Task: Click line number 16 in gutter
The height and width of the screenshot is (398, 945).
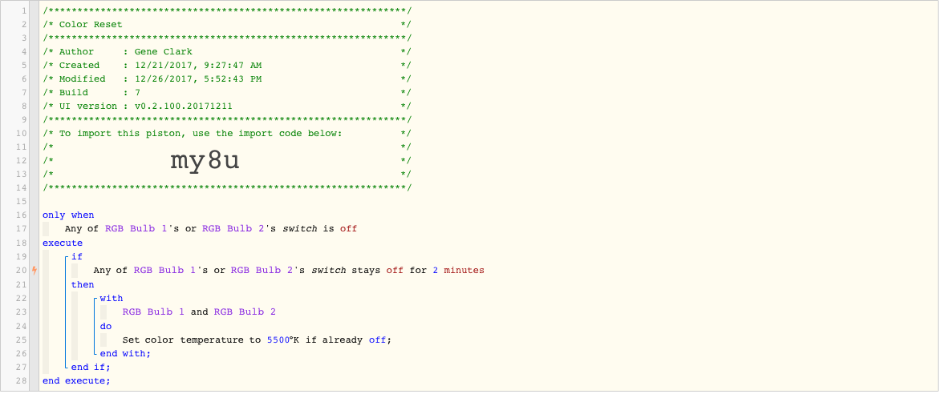Action: pyautogui.click(x=22, y=215)
